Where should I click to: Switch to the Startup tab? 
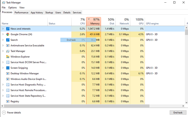coord(49,13)
